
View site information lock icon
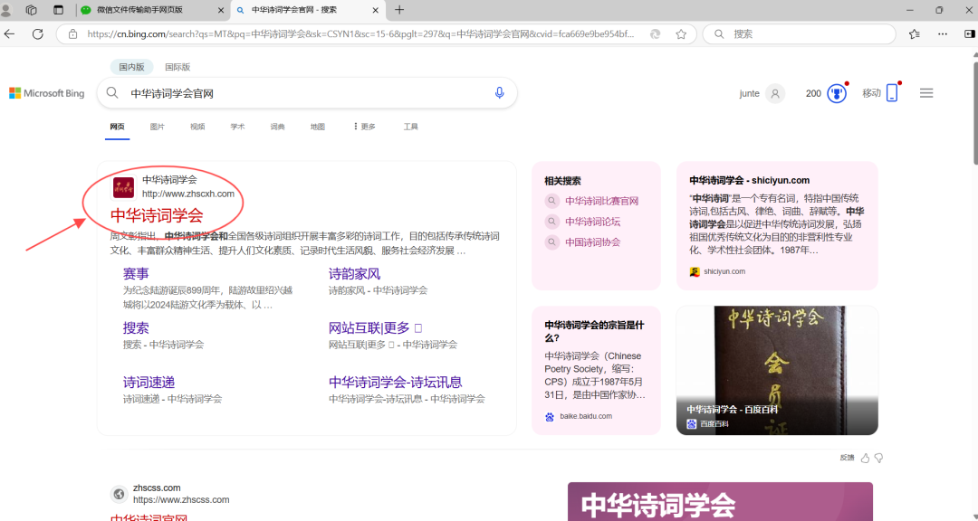tap(73, 34)
